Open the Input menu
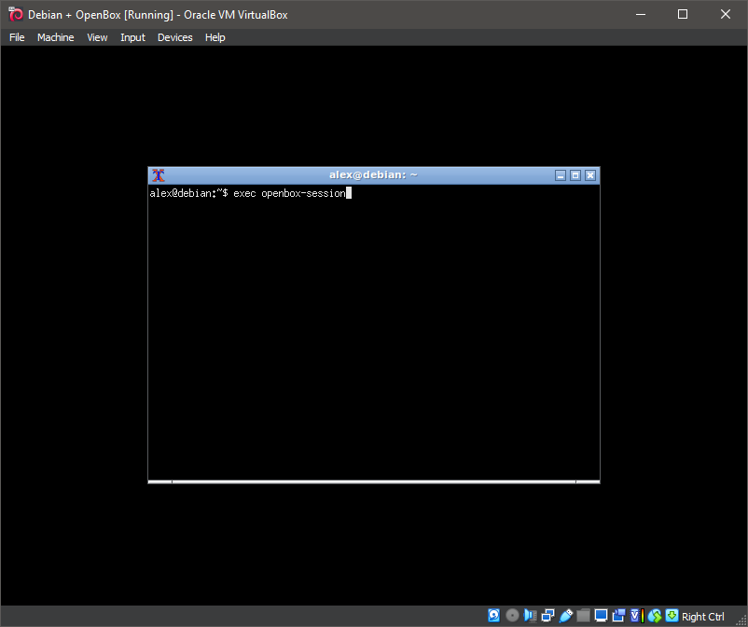Screen dimensions: 748x627 [132, 37]
